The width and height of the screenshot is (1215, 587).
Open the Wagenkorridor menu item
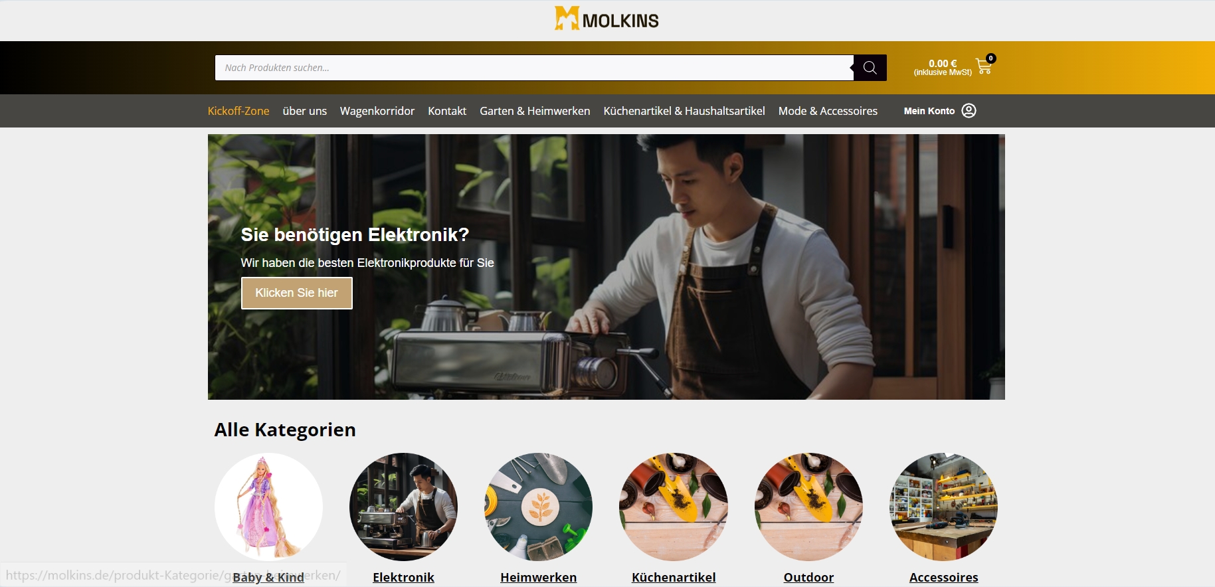[x=377, y=111]
